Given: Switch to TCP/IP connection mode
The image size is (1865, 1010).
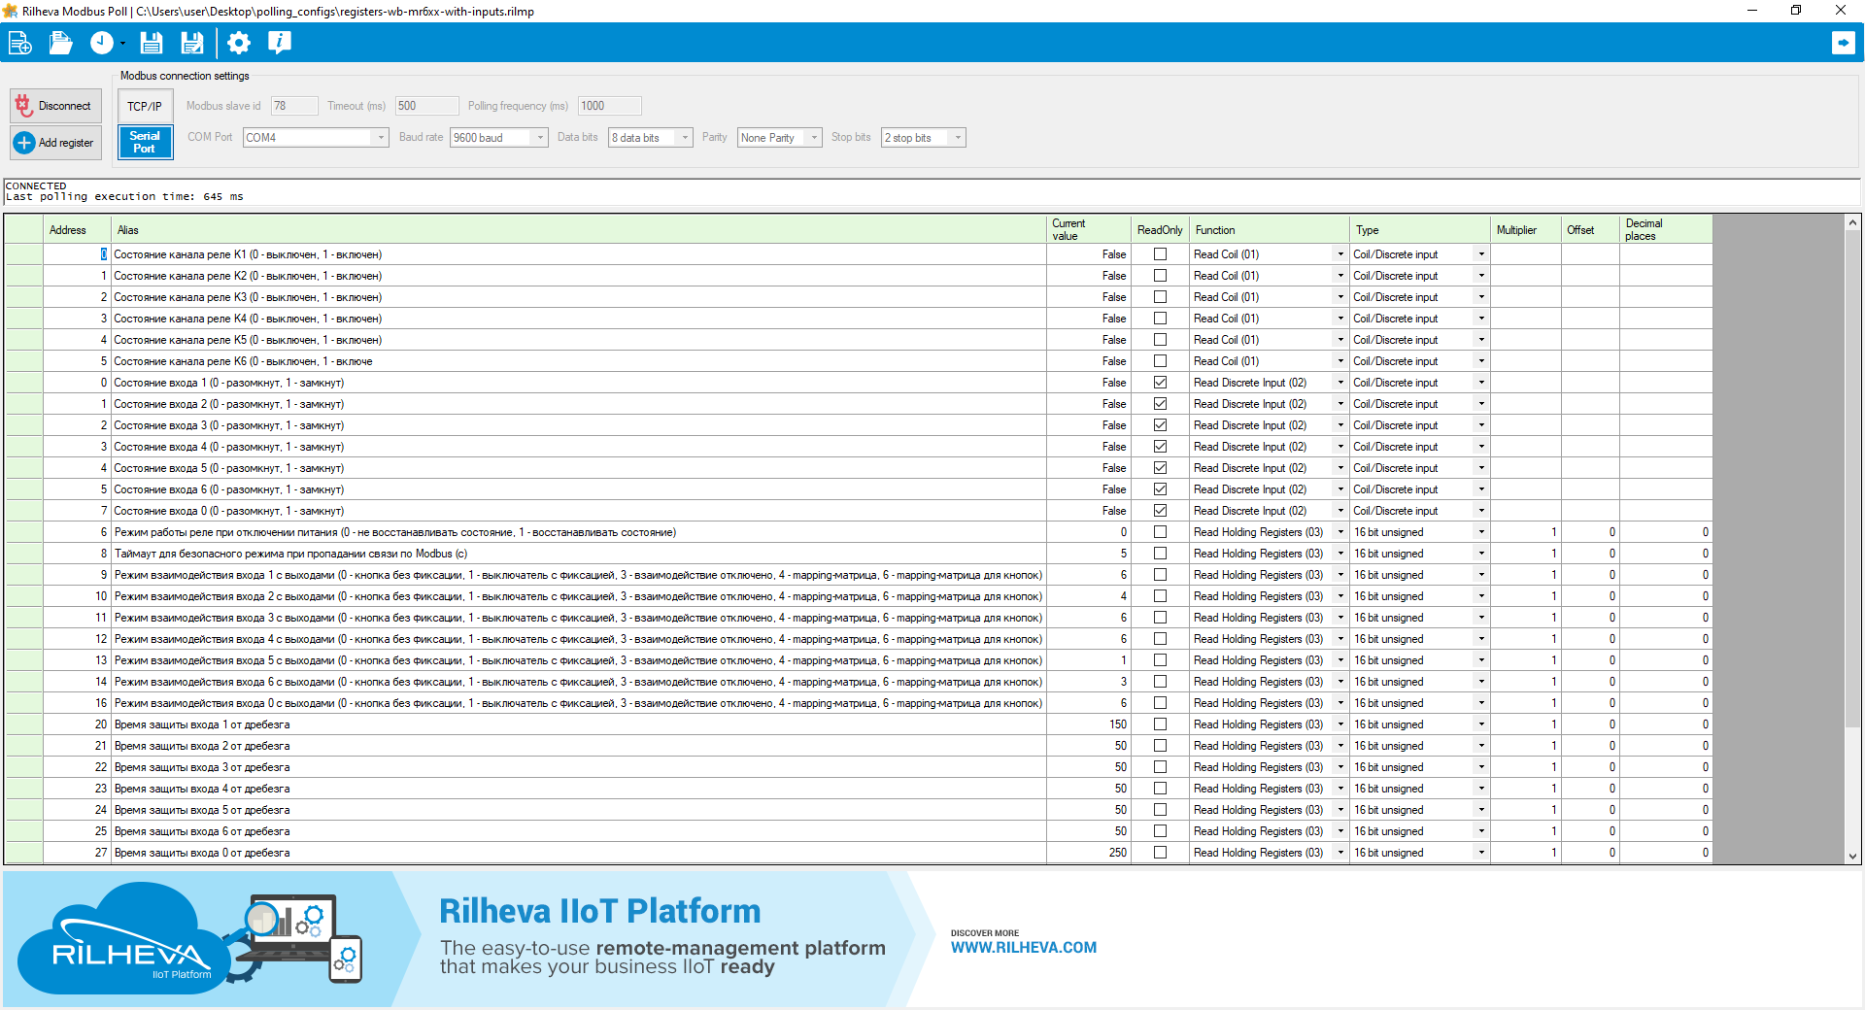Looking at the screenshot, I should coord(145,106).
